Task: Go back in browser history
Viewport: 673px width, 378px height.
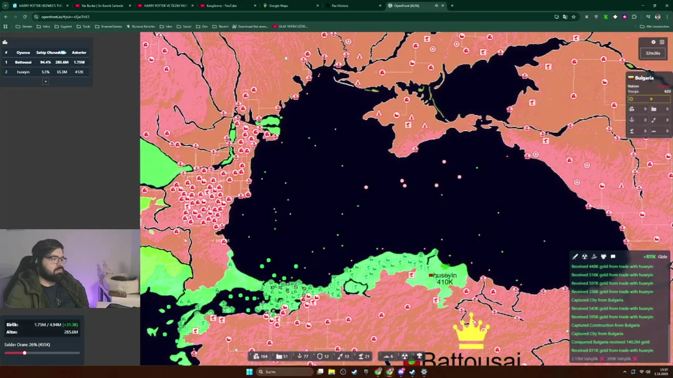Action: tap(6, 17)
